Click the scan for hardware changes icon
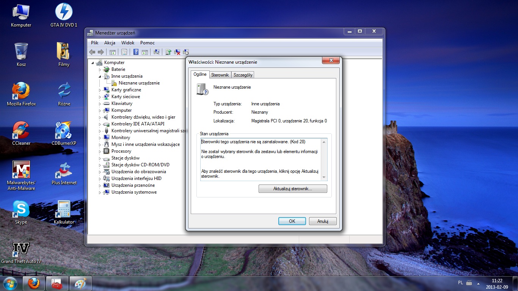This screenshot has height=291, width=518. tap(156, 52)
